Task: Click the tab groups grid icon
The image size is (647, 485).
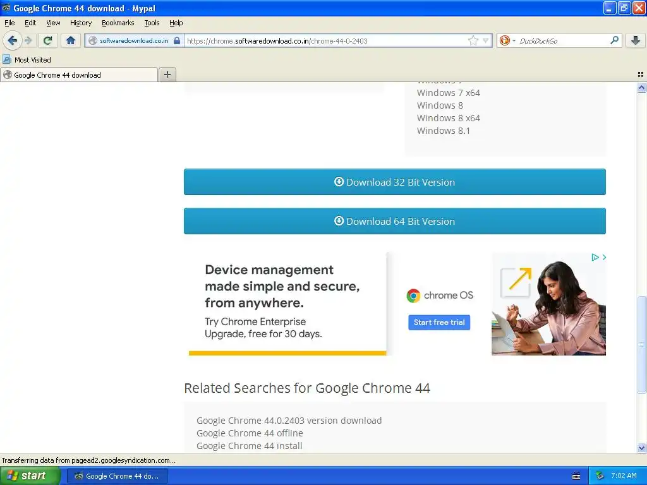Action: [641, 75]
